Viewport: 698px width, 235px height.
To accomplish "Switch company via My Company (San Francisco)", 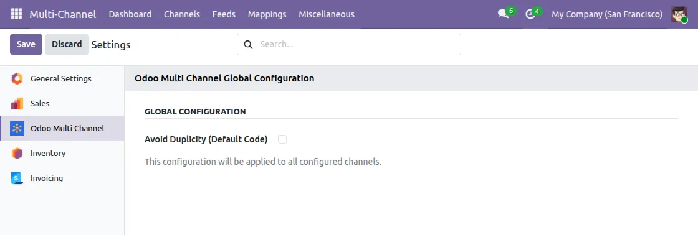I will point(607,14).
